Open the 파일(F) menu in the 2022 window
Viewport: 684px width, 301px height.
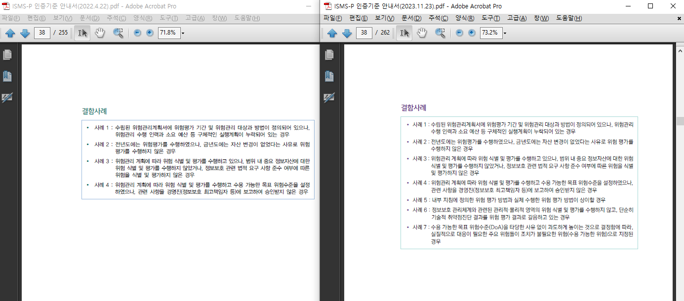11,17
